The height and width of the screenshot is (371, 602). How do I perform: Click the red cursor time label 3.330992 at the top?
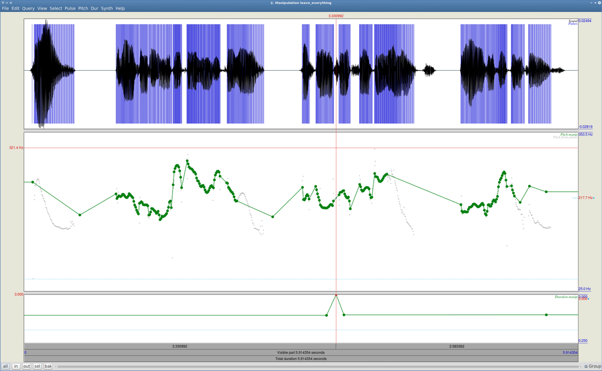point(336,16)
